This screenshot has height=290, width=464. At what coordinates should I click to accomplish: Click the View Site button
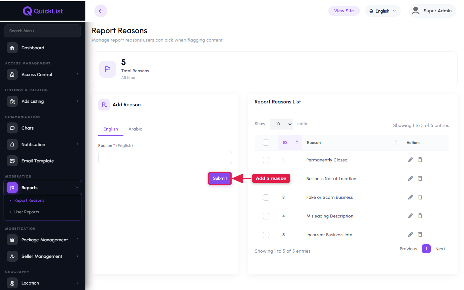[344, 11]
